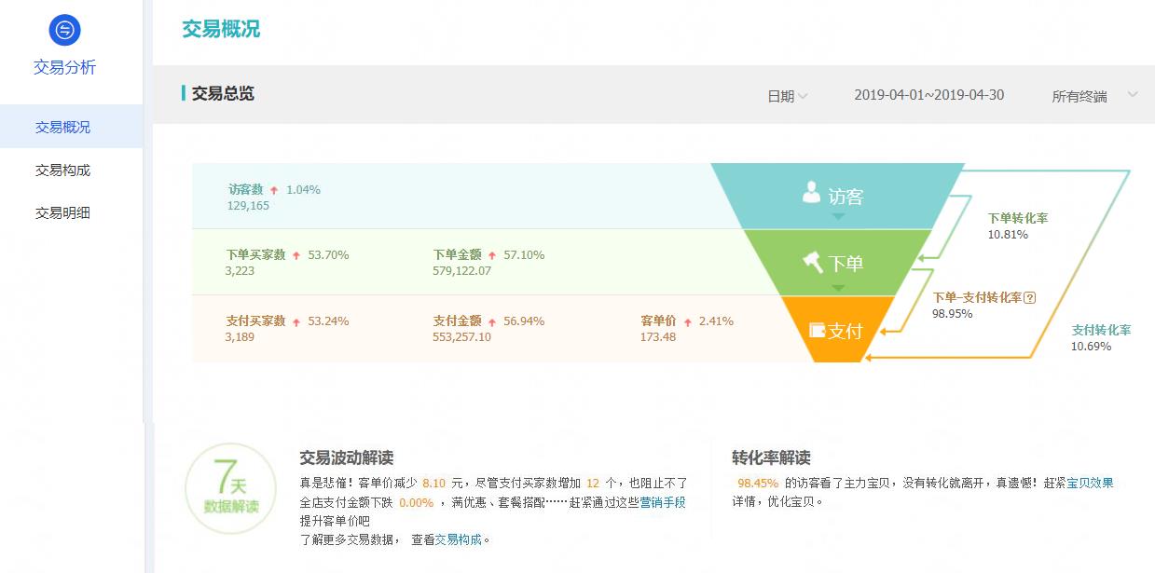Click the 下单买家数 value 3,223
Viewport: 1155px width, 573px height.
point(240,271)
